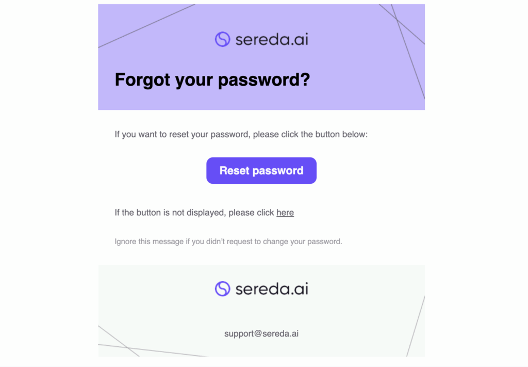Click the "Forgot your password?" heading
Viewport: 528px width, 367px height.
pyautogui.click(x=212, y=79)
